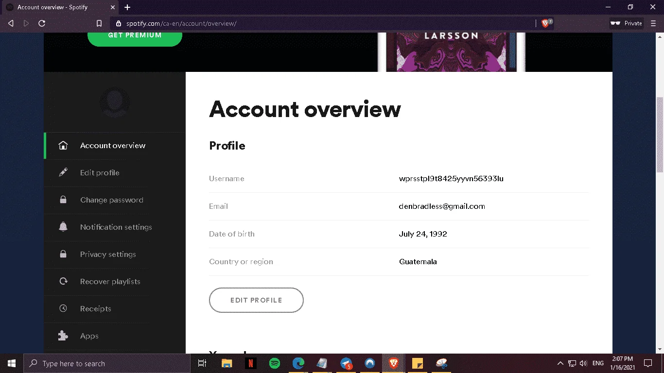Open the Brave Shields lion icon
Screen dimensions: 664x373
point(545,23)
